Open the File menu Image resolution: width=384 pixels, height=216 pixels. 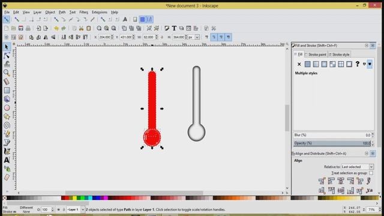[x=7, y=12]
